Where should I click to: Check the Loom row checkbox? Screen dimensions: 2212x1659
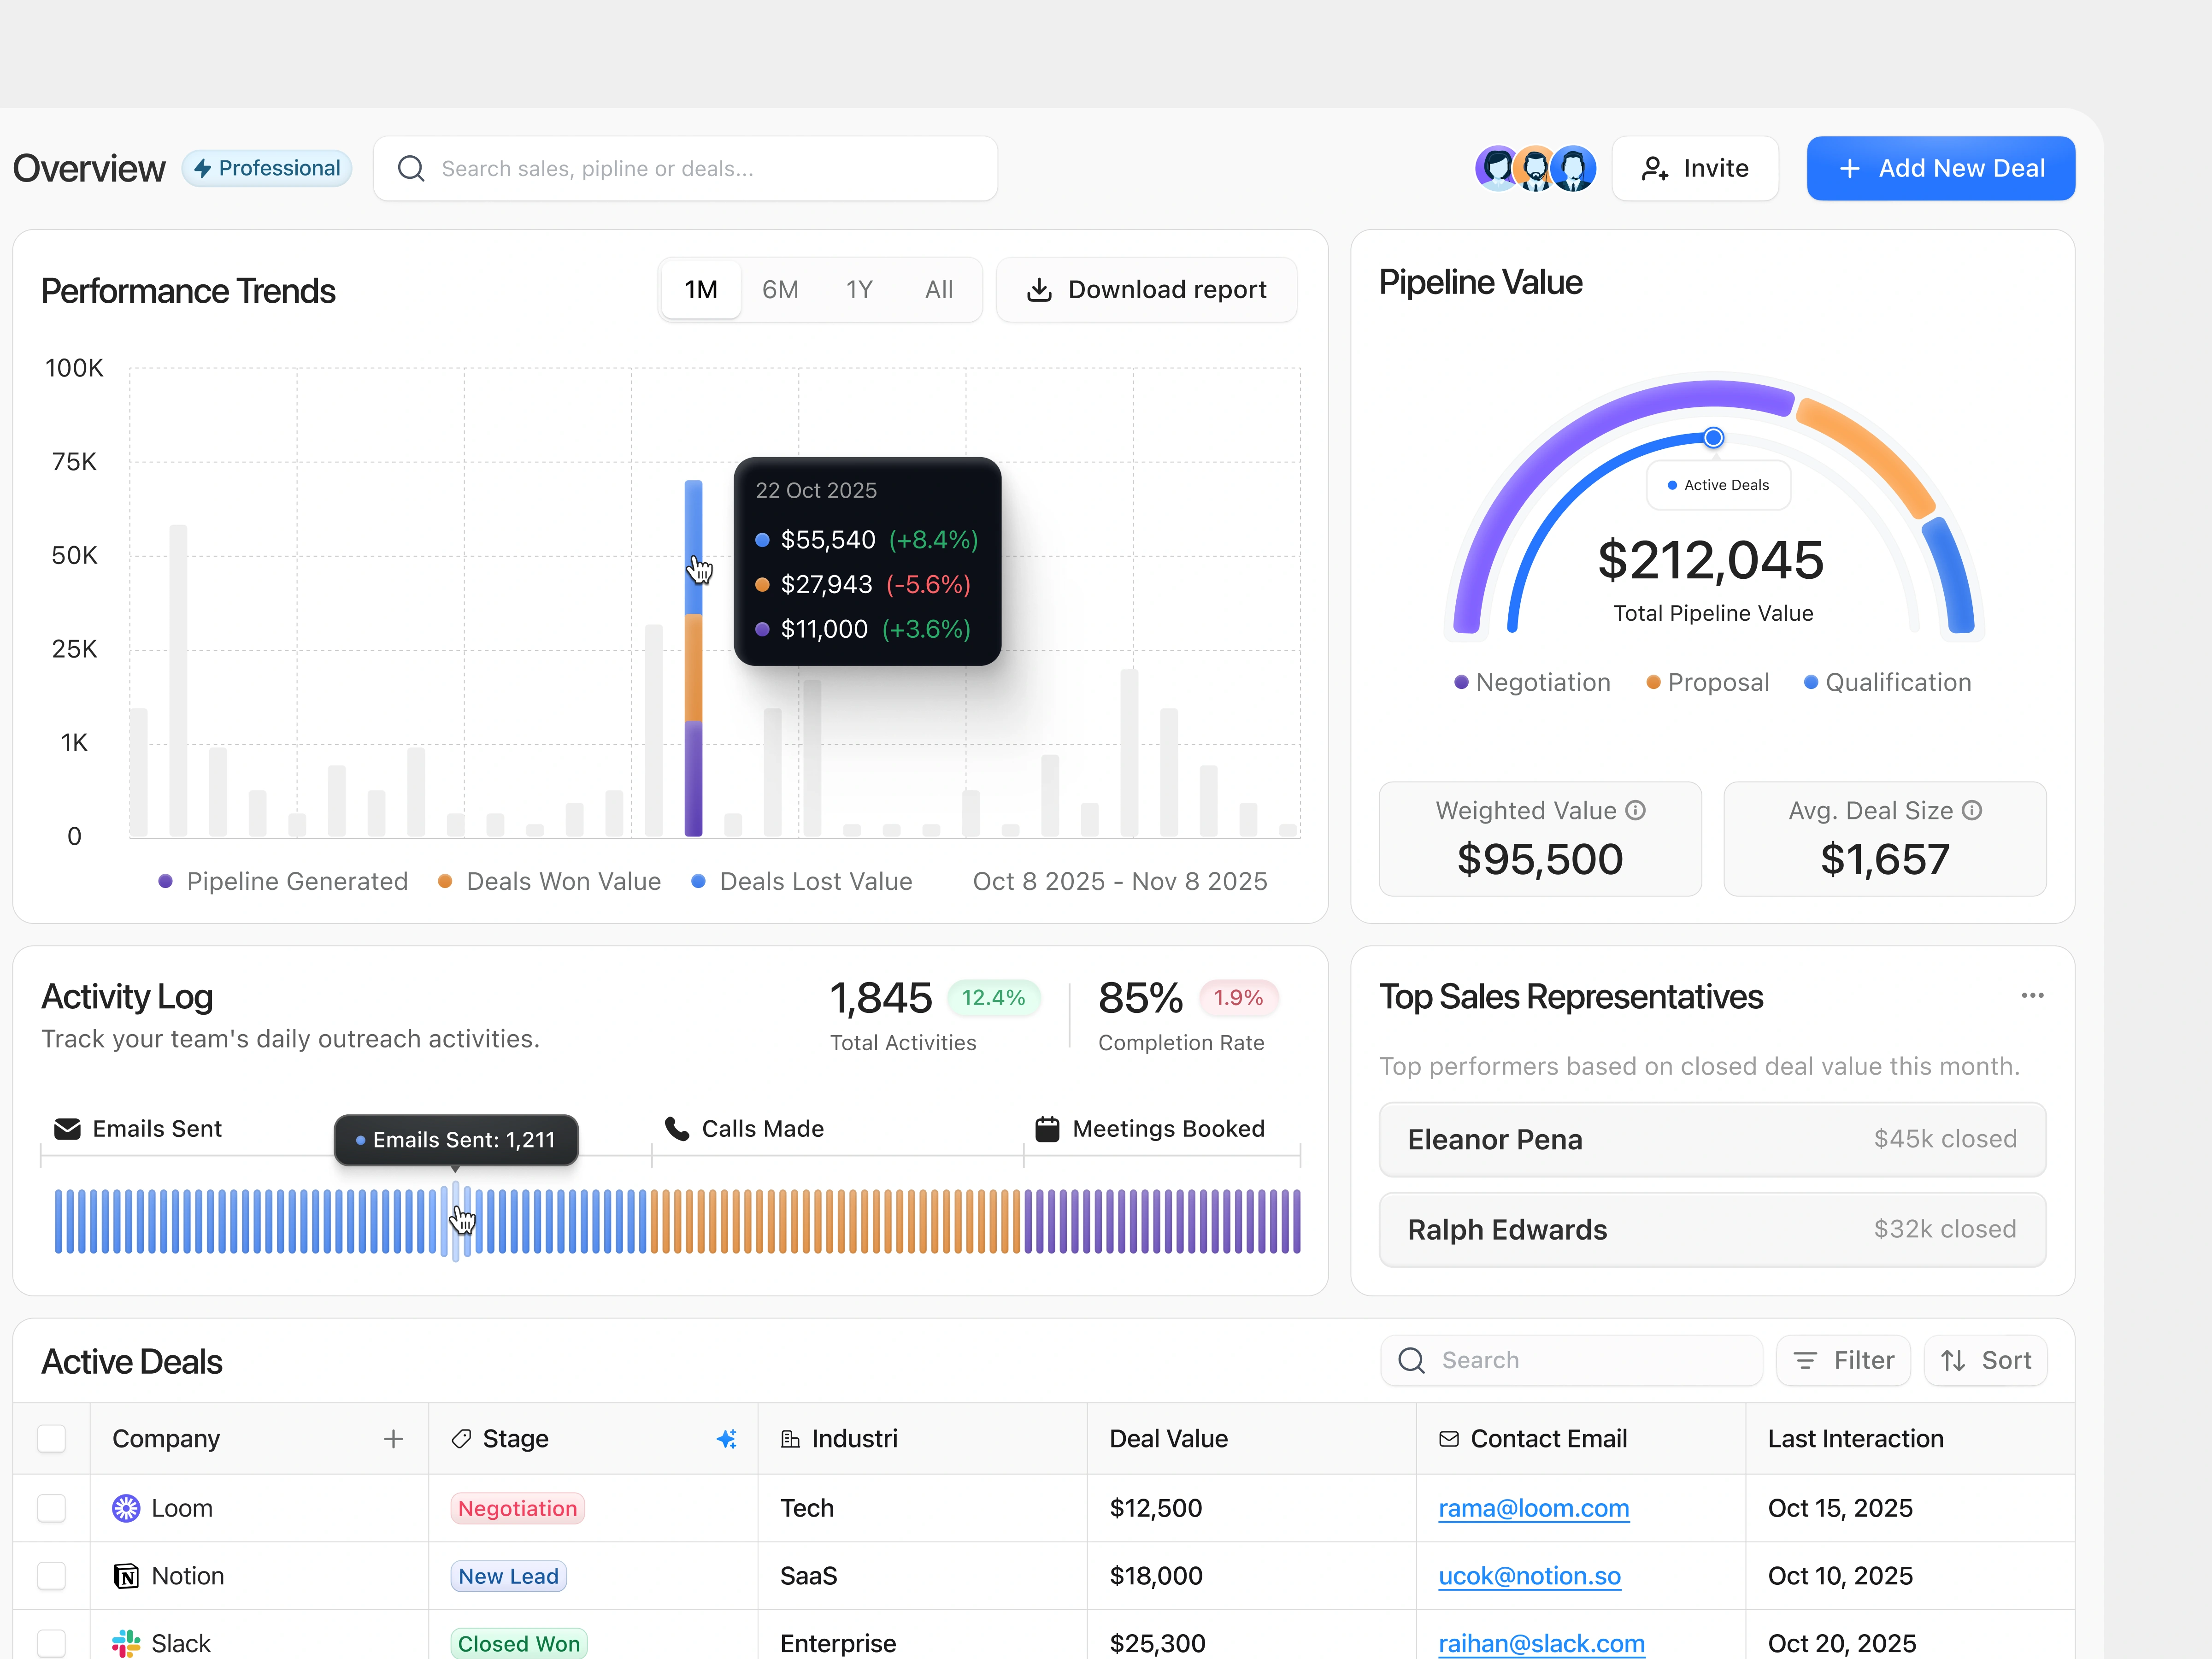coord(51,1508)
